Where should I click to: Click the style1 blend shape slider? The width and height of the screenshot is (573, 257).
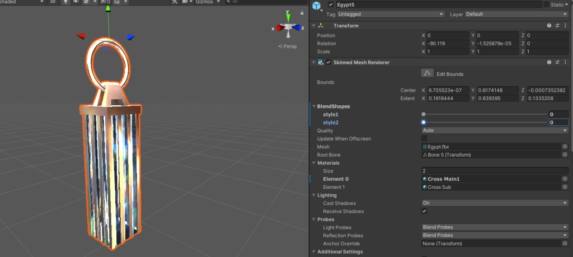[x=484, y=114]
